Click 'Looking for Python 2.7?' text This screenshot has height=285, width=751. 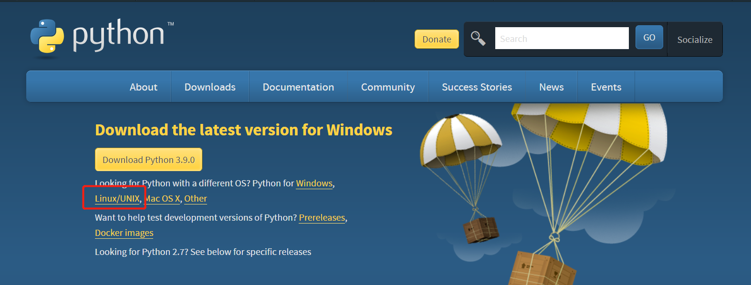pyautogui.click(x=142, y=252)
